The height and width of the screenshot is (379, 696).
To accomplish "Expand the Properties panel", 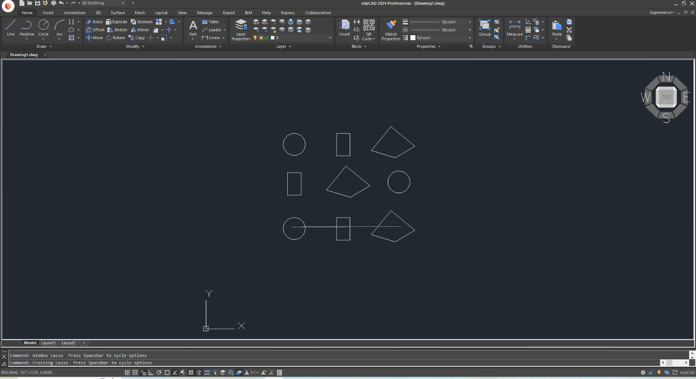I will point(429,46).
